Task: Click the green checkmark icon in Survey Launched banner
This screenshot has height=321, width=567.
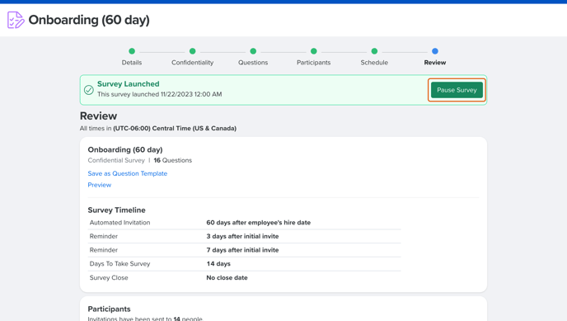Action: pyautogui.click(x=89, y=90)
